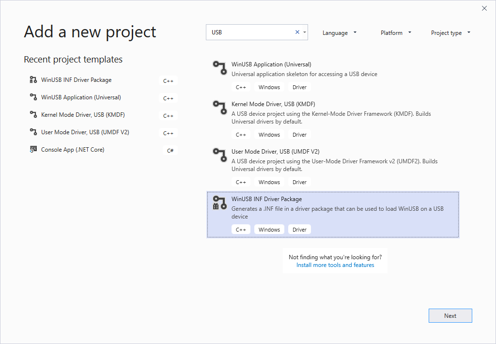
Task: Click recent WinUSB Application (Universal) icon
Action: (33, 97)
